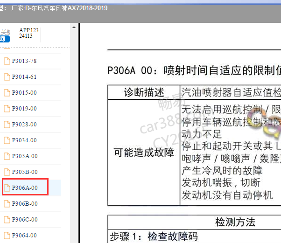This screenshot has height=243, width=281.
Task: Click the 动力不足 line in the table
Action: [x=202, y=134]
